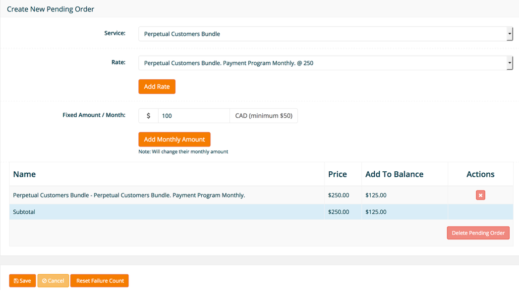Viewport: 519px width, 296px height.
Task: Click the Actions column header
Action: click(480, 174)
